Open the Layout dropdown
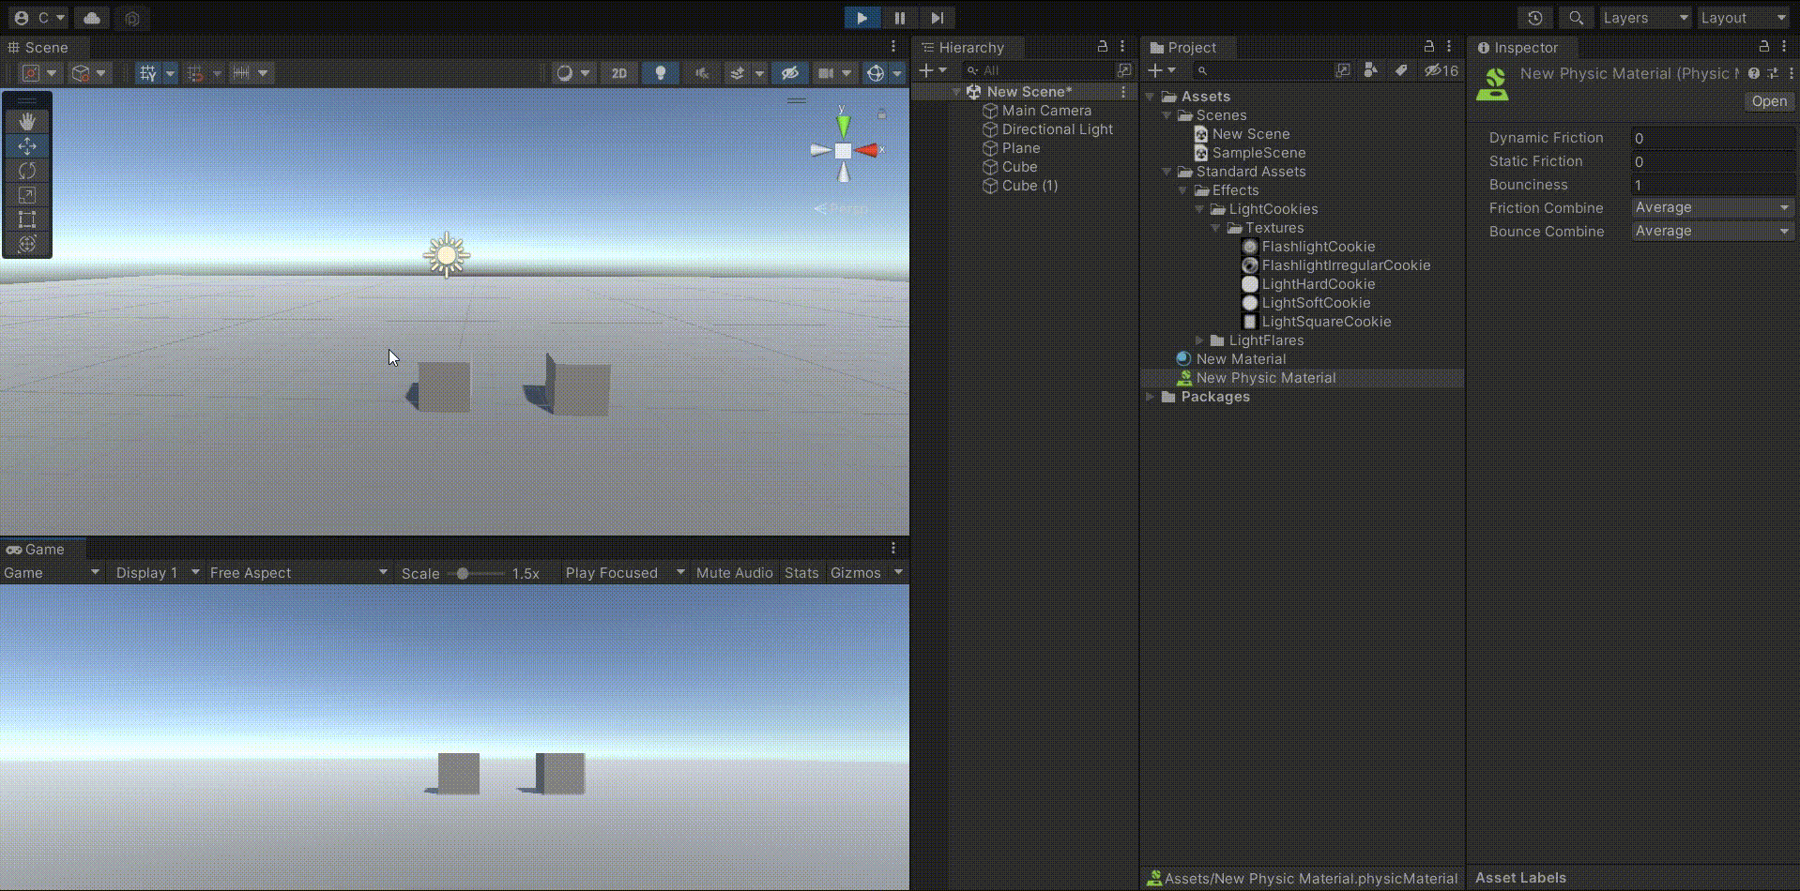Screen dimensions: 1800x891 (1744, 18)
